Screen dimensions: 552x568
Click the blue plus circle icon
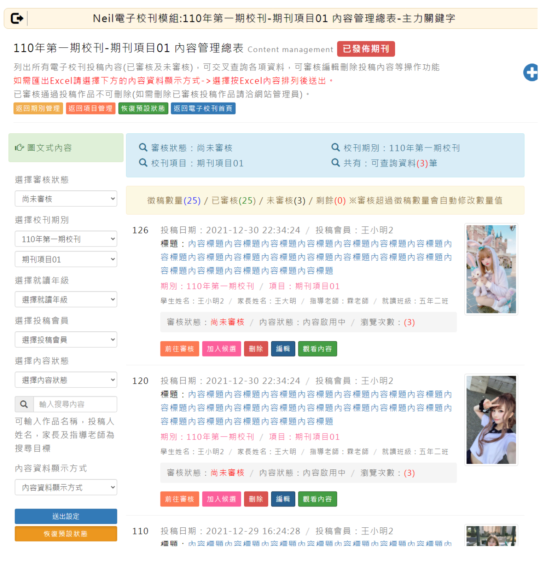coord(530,73)
